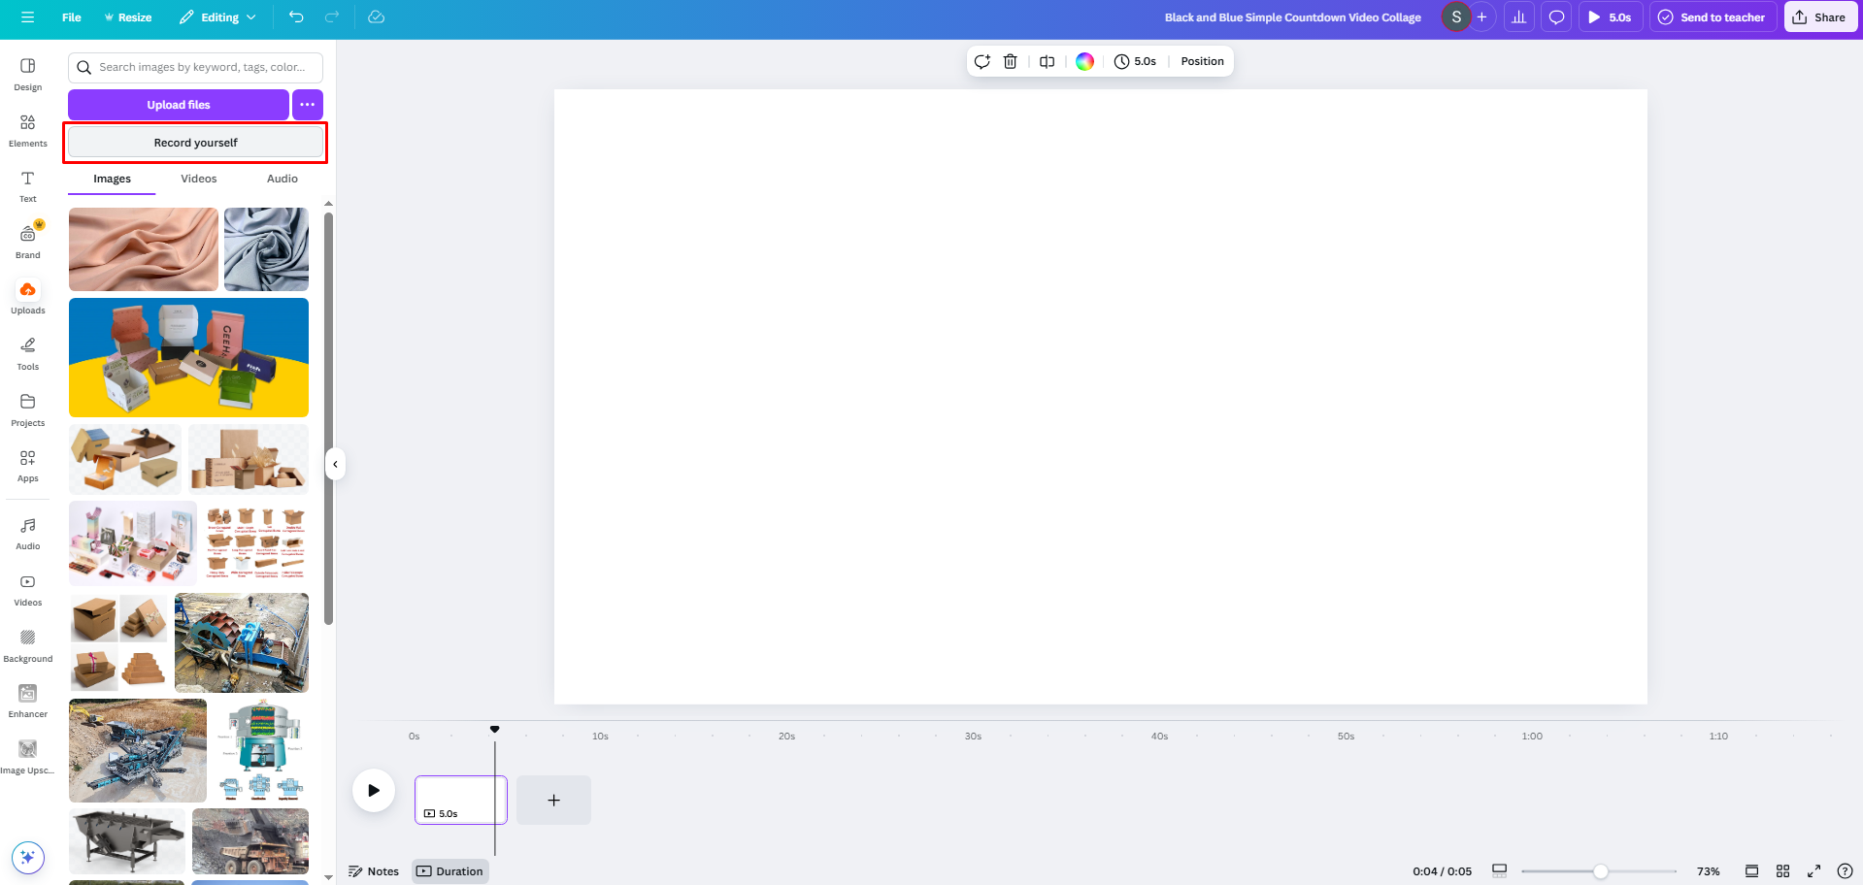Open the Audio panel in the sidebar

point(26,532)
